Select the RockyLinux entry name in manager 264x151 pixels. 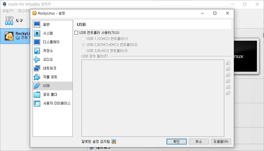pyautogui.click(x=23, y=33)
